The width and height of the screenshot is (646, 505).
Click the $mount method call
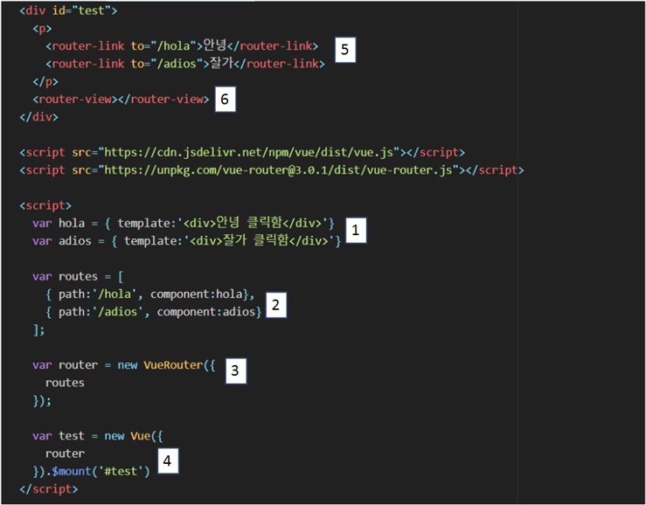coord(72,471)
